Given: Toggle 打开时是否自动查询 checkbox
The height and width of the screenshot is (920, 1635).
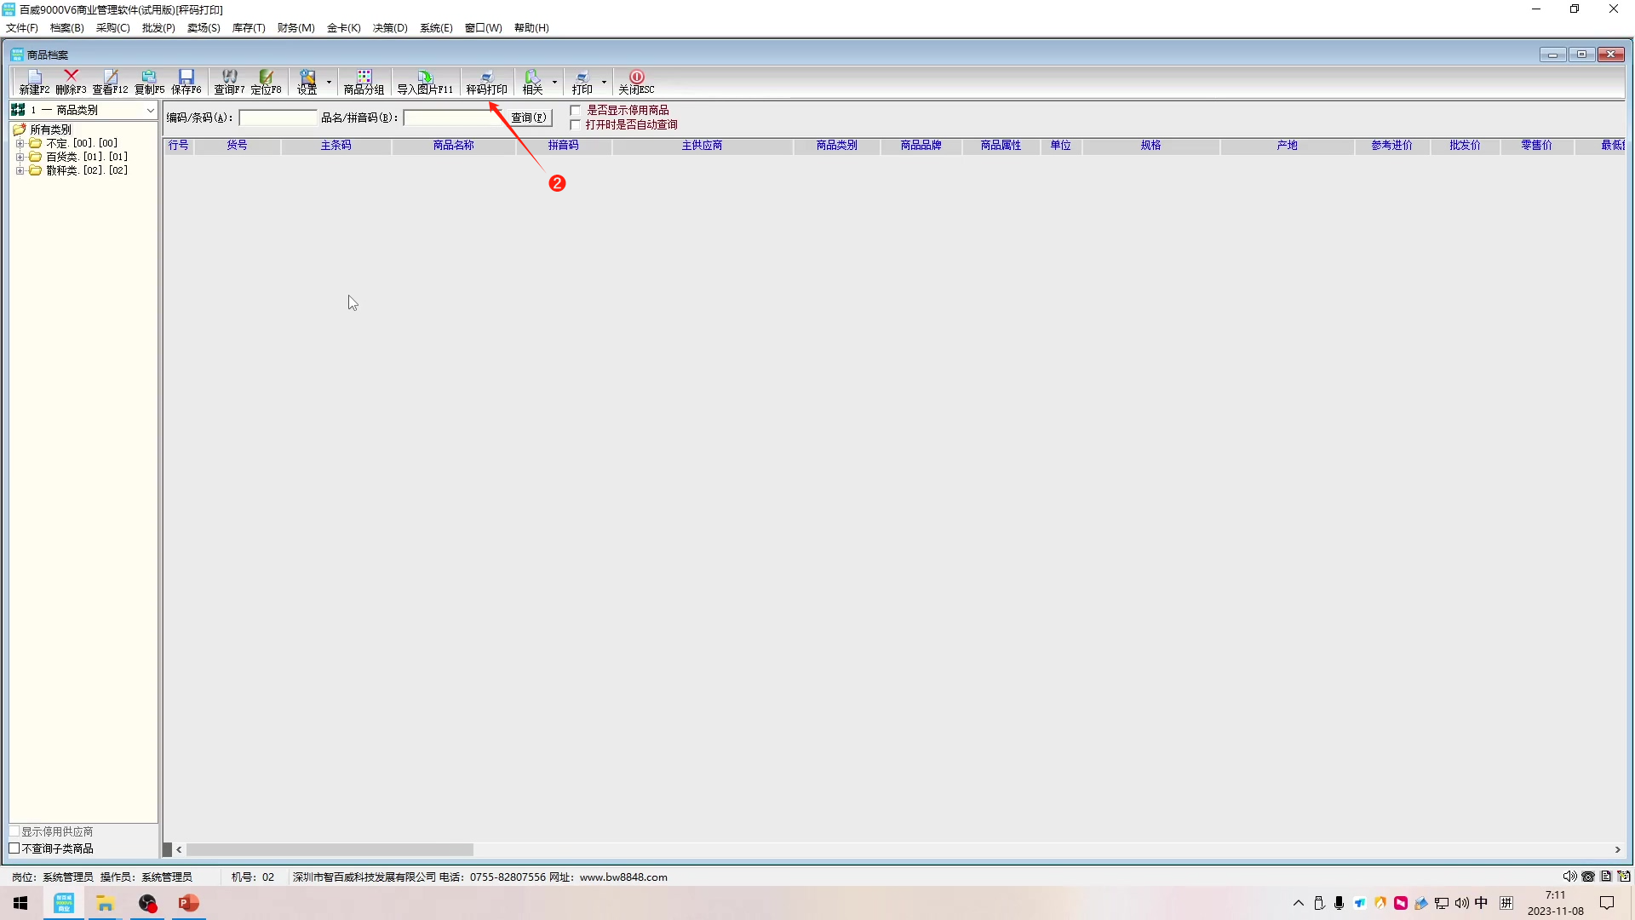Looking at the screenshot, I should point(576,124).
